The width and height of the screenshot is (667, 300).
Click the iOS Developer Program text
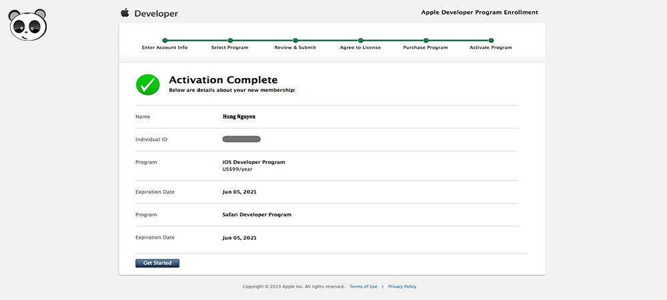pyautogui.click(x=253, y=162)
